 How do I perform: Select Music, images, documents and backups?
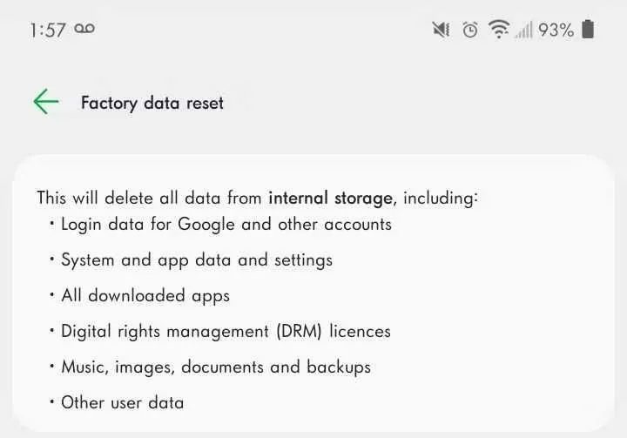pos(216,367)
